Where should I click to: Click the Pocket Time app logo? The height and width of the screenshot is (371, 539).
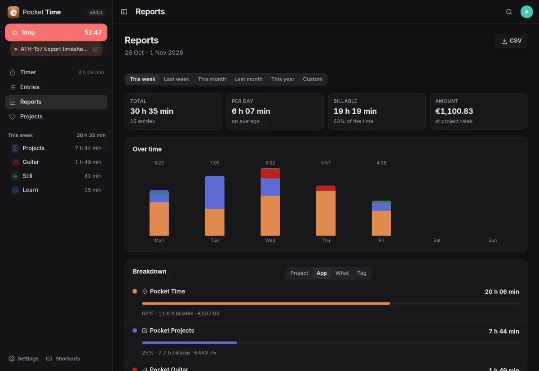pos(13,12)
